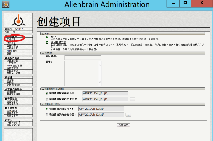Image resolution: width=213 pixels, height=141 pixels.
Task: Minimize the Alienbrain Administration window
Action: (x=173, y=4)
